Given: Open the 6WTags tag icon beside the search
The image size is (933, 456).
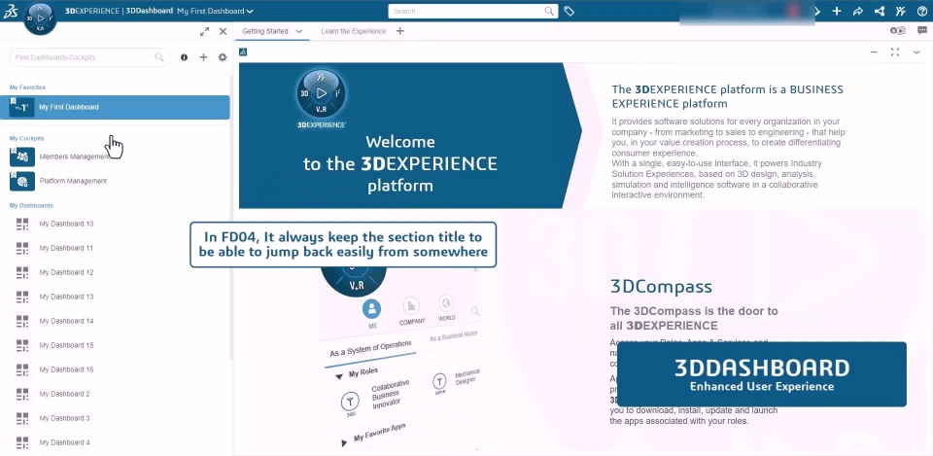Looking at the screenshot, I should [x=569, y=11].
